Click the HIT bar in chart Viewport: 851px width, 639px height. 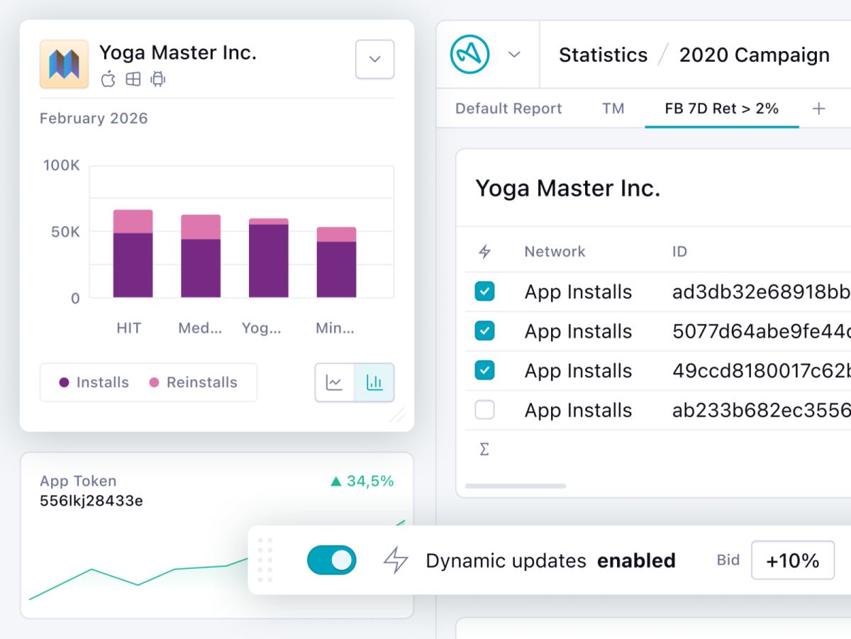[133, 253]
